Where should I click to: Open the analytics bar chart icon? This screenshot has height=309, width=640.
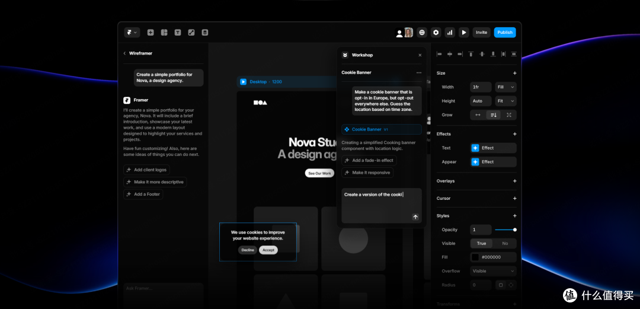click(450, 33)
